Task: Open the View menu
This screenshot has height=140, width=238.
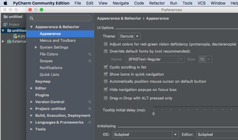Action: (103, 3)
